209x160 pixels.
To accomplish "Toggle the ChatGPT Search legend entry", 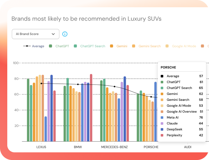I will coord(89,46).
